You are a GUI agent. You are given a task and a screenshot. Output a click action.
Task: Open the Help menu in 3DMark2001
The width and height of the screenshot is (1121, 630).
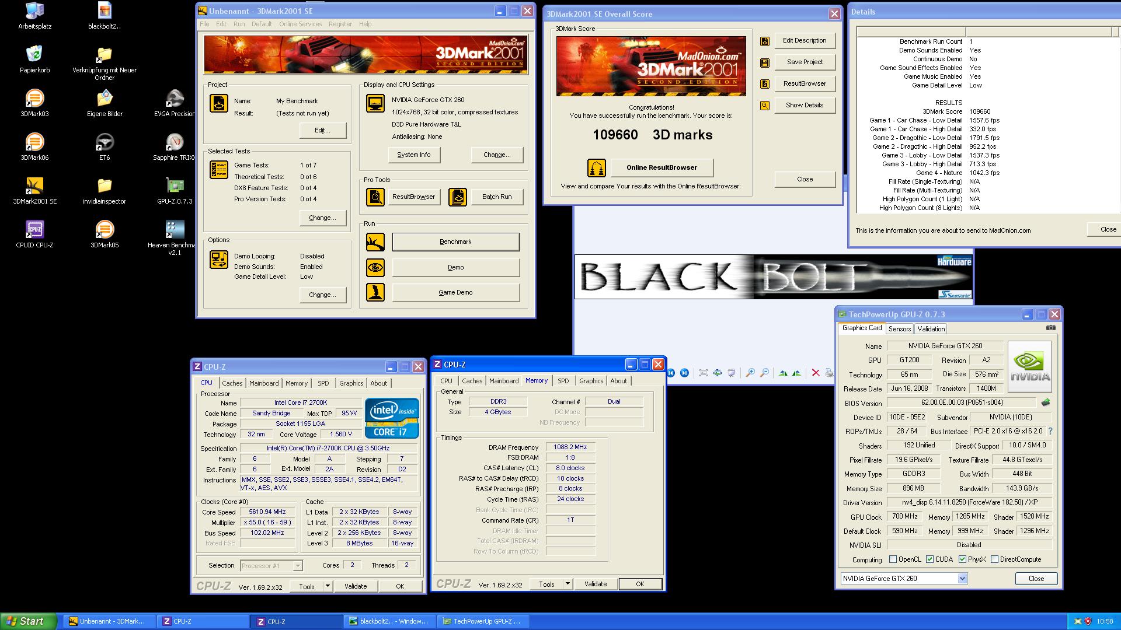[365, 24]
